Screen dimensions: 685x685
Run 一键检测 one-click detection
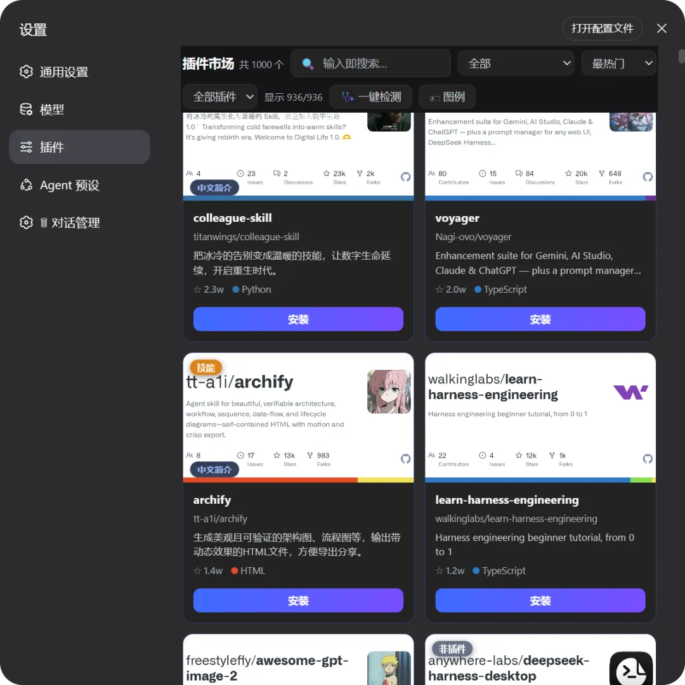point(370,96)
